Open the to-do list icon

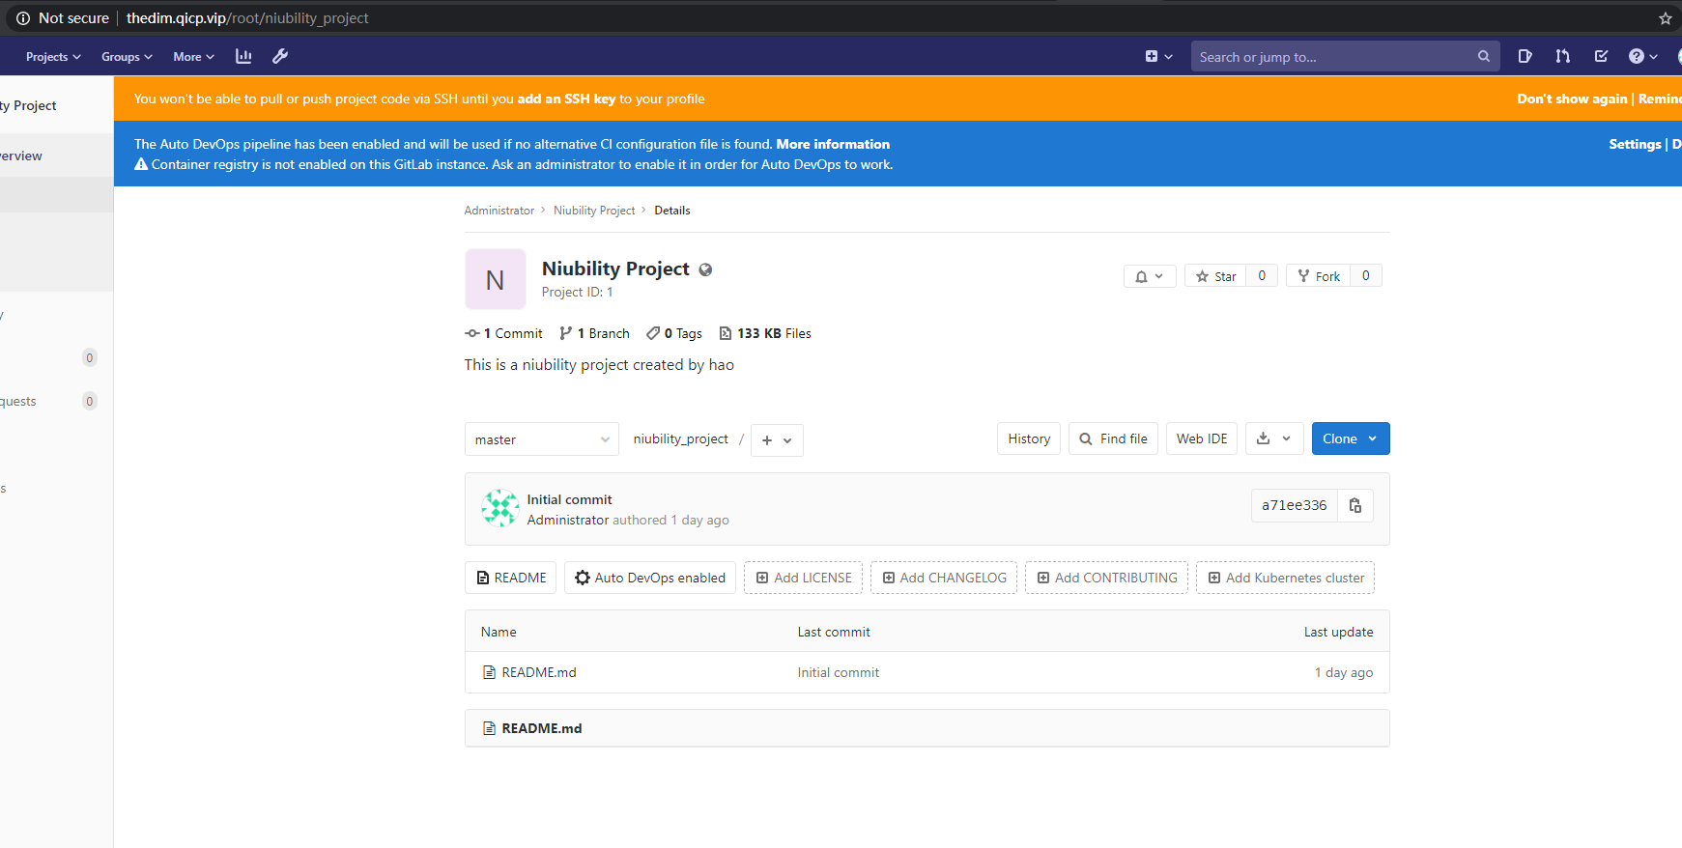1601,57
